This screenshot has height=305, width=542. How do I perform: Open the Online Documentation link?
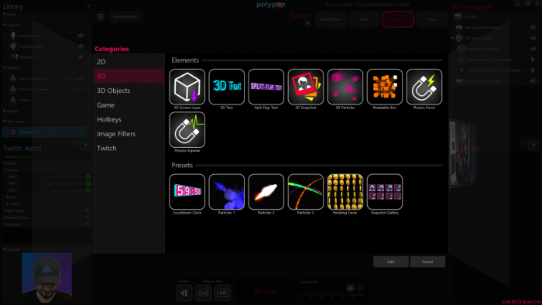tap(374, 4)
